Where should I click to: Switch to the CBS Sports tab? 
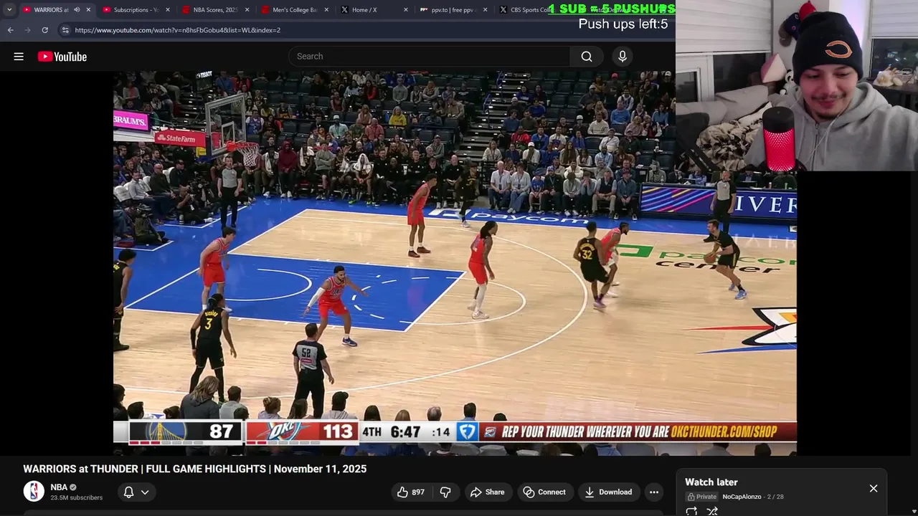pos(526,9)
